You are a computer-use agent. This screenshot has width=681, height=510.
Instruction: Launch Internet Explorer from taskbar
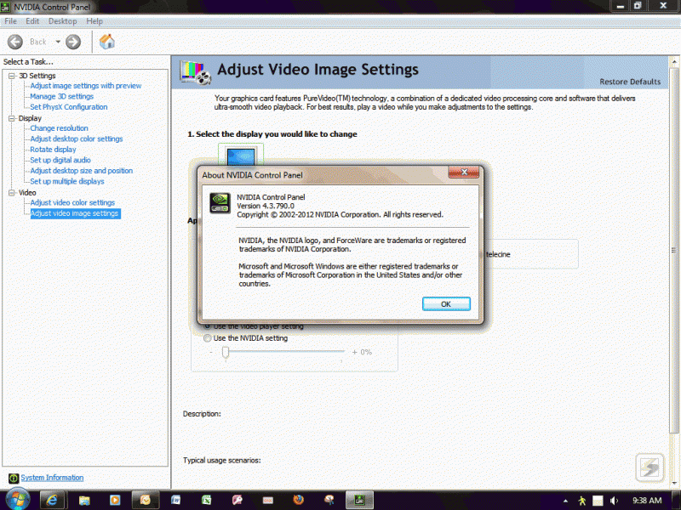pos(52,500)
